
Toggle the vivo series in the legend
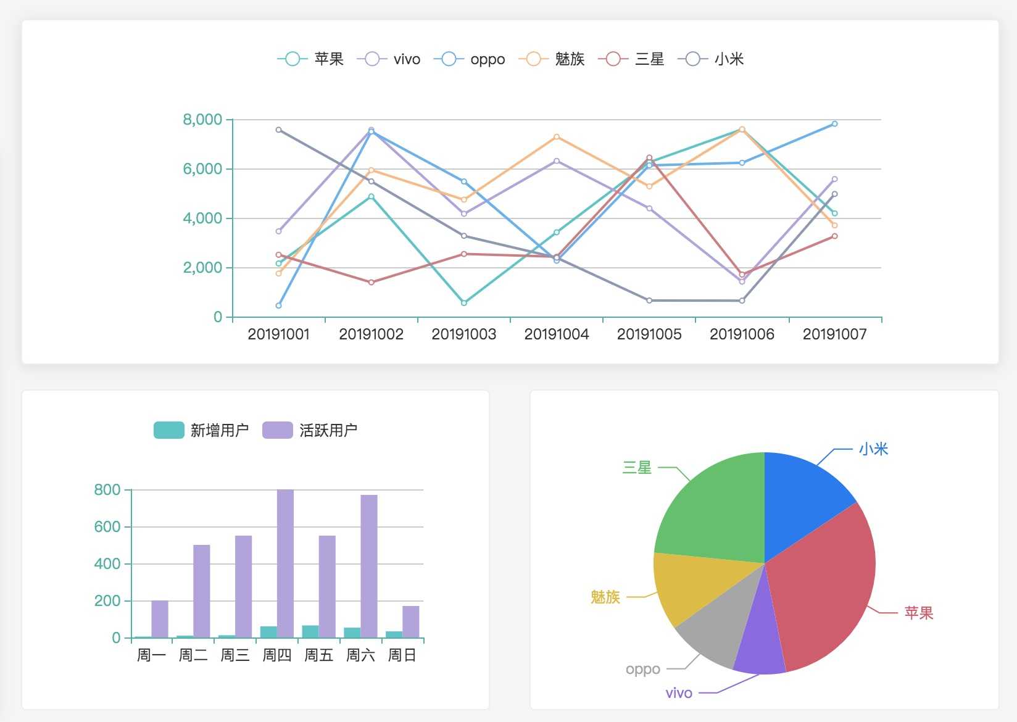[389, 59]
